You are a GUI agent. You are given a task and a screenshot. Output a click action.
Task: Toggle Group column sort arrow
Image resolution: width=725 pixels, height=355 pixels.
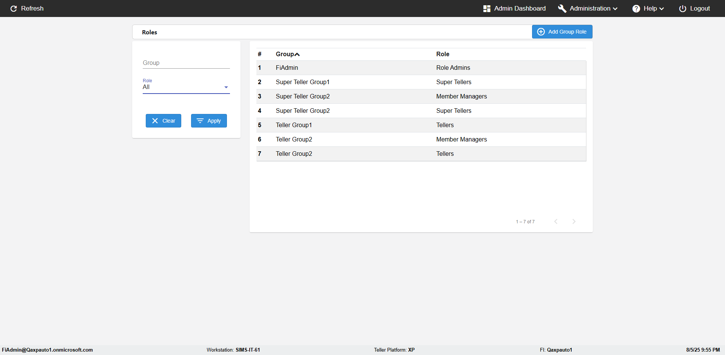click(297, 54)
